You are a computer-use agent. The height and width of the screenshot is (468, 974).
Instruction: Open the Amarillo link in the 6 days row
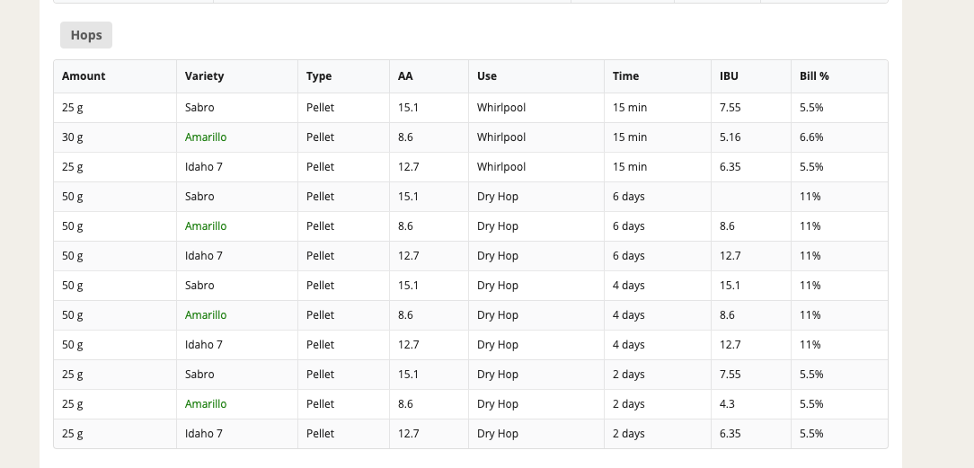click(206, 226)
